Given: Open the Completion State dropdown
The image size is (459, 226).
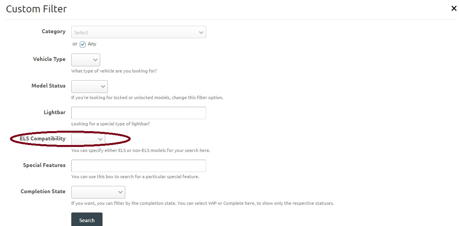Looking at the screenshot, I should [x=98, y=192].
